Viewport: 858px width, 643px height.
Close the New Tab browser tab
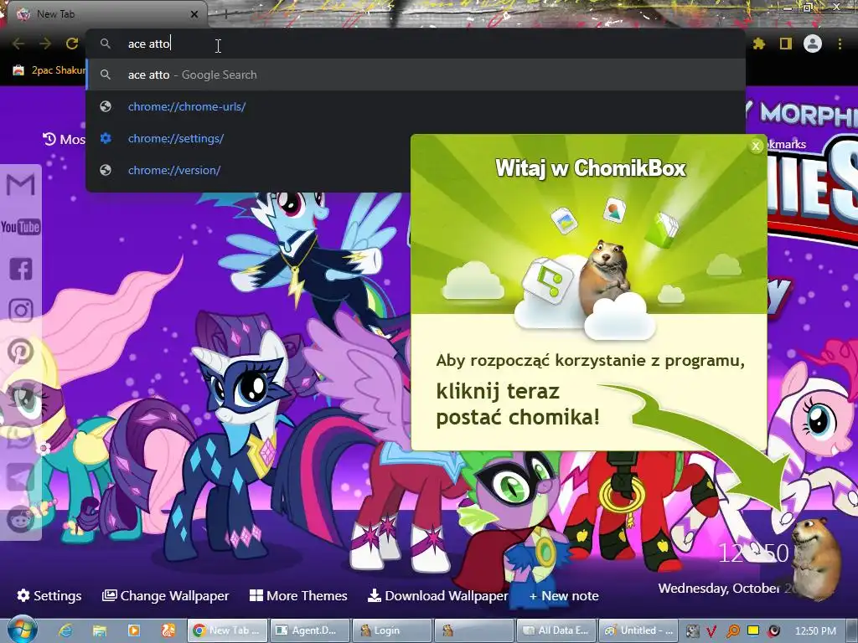pos(194,14)
